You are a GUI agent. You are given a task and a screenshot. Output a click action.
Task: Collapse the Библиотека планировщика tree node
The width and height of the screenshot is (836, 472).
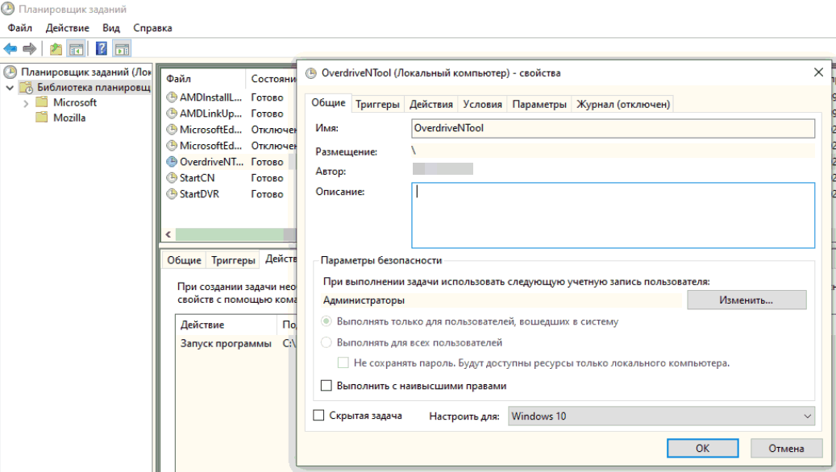coord(10,87)
